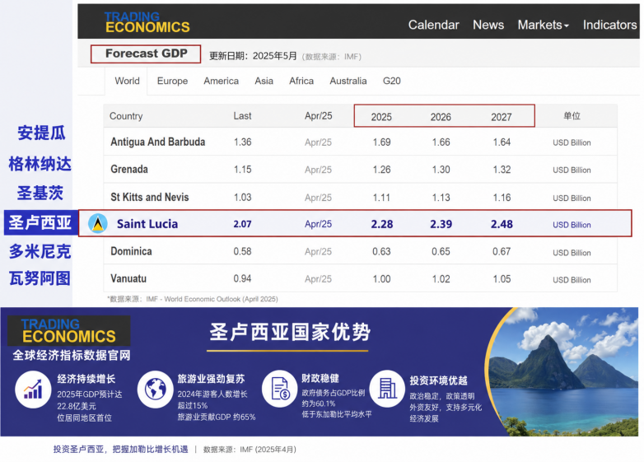
Task: Switch to the Europe tab
Action: (172, 81)
